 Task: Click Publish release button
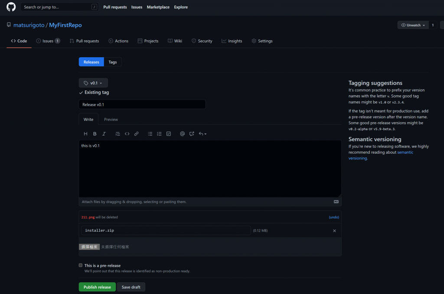[x=97, y=287]
